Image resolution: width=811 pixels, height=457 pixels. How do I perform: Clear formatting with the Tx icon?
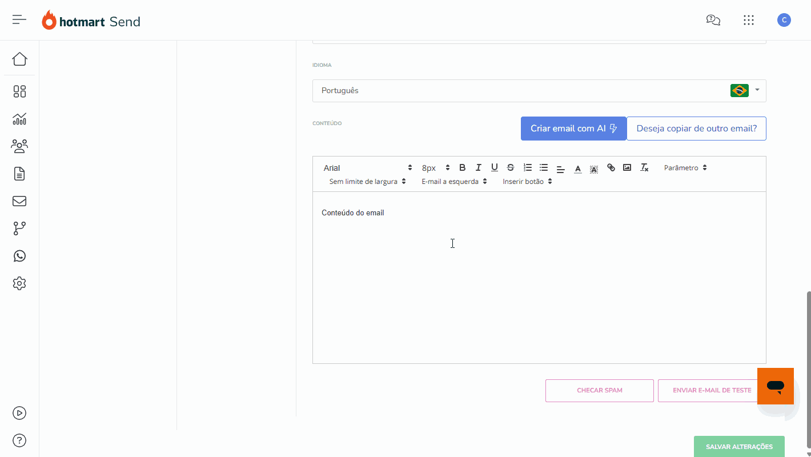tap(644, 168)
